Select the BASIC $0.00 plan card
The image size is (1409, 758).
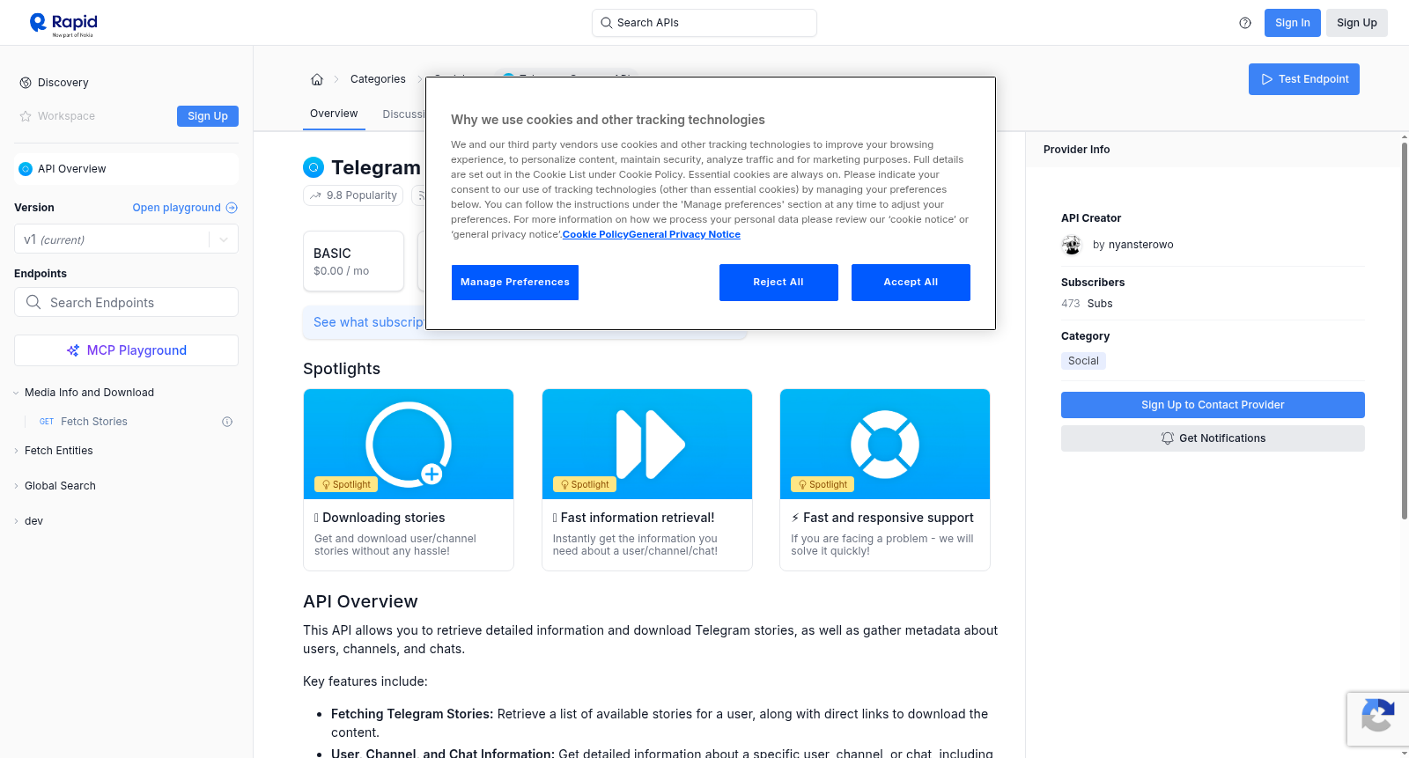coord(353,261)
